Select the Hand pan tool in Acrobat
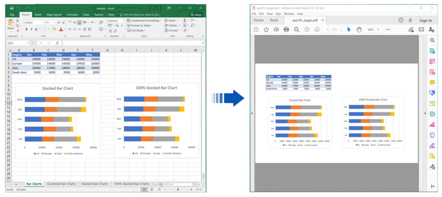Screen dimensions: 442x197 pos(359,30)
